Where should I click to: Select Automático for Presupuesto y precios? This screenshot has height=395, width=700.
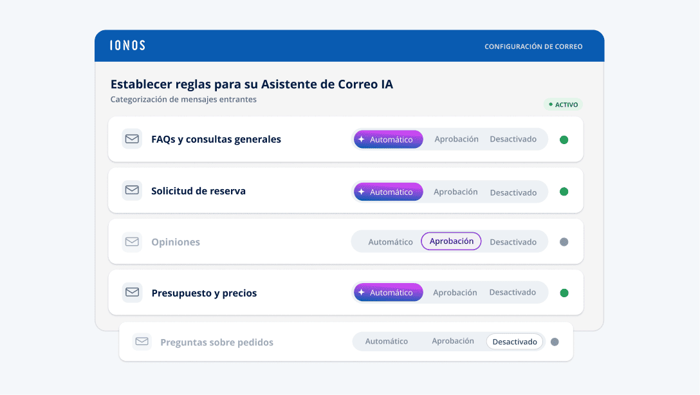pyautogui.click(x=389, y=292)
